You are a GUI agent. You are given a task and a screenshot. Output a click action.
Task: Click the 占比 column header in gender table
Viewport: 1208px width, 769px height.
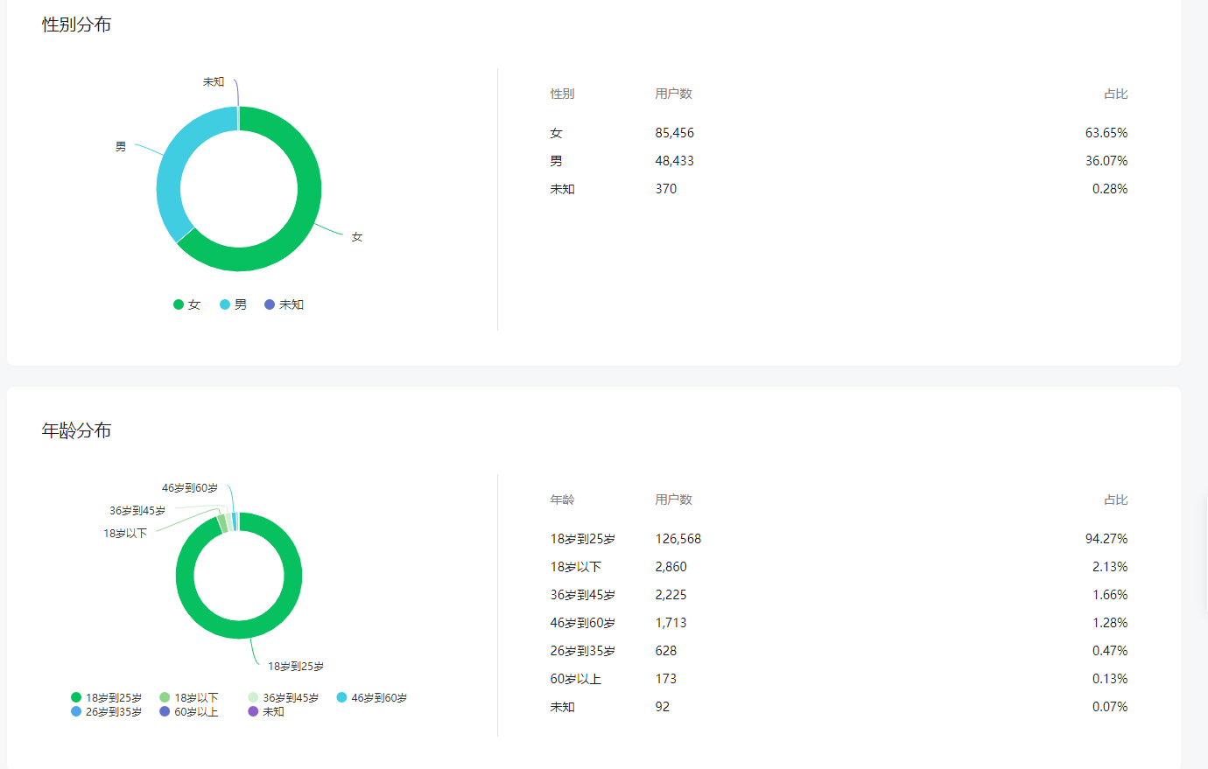[x=1115, y=94]
